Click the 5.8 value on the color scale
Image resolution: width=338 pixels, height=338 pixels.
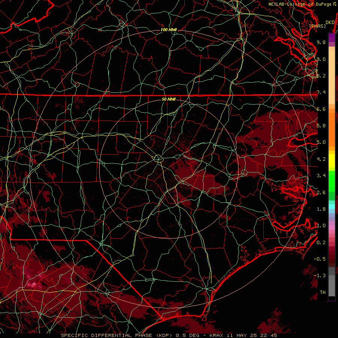coord(321,126)
